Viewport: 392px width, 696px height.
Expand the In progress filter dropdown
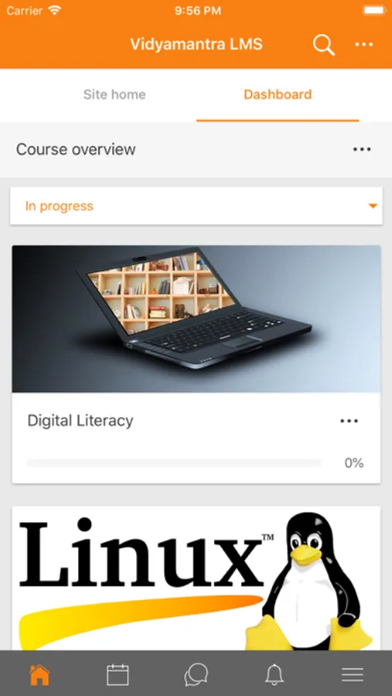tap(196, 206)
